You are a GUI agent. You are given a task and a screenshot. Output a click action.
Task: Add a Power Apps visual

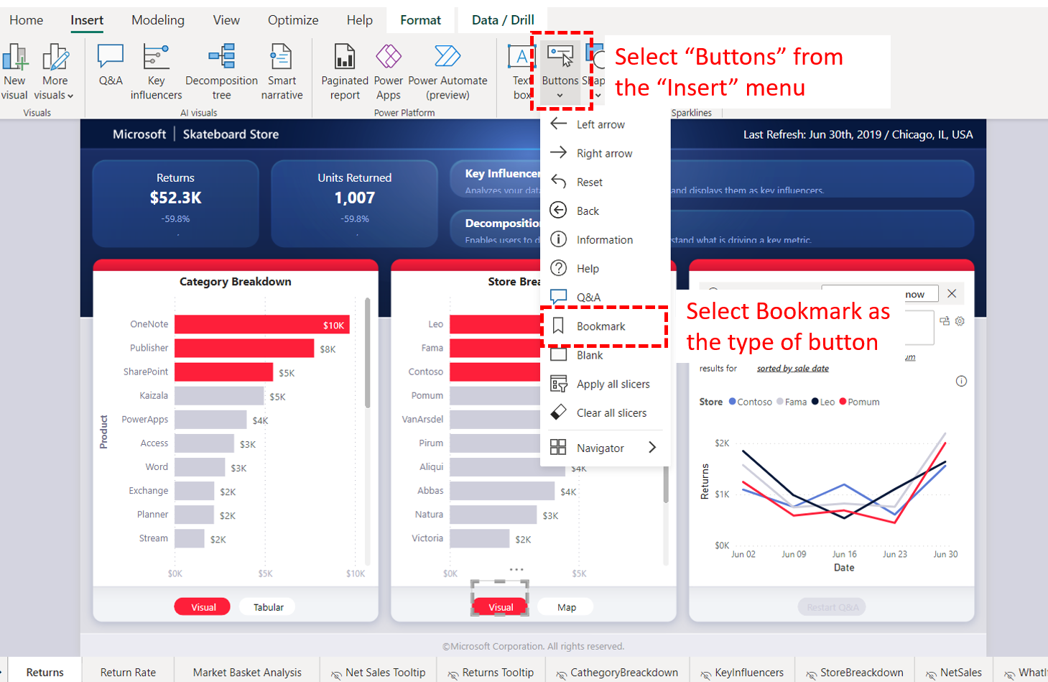click(389, 71)
